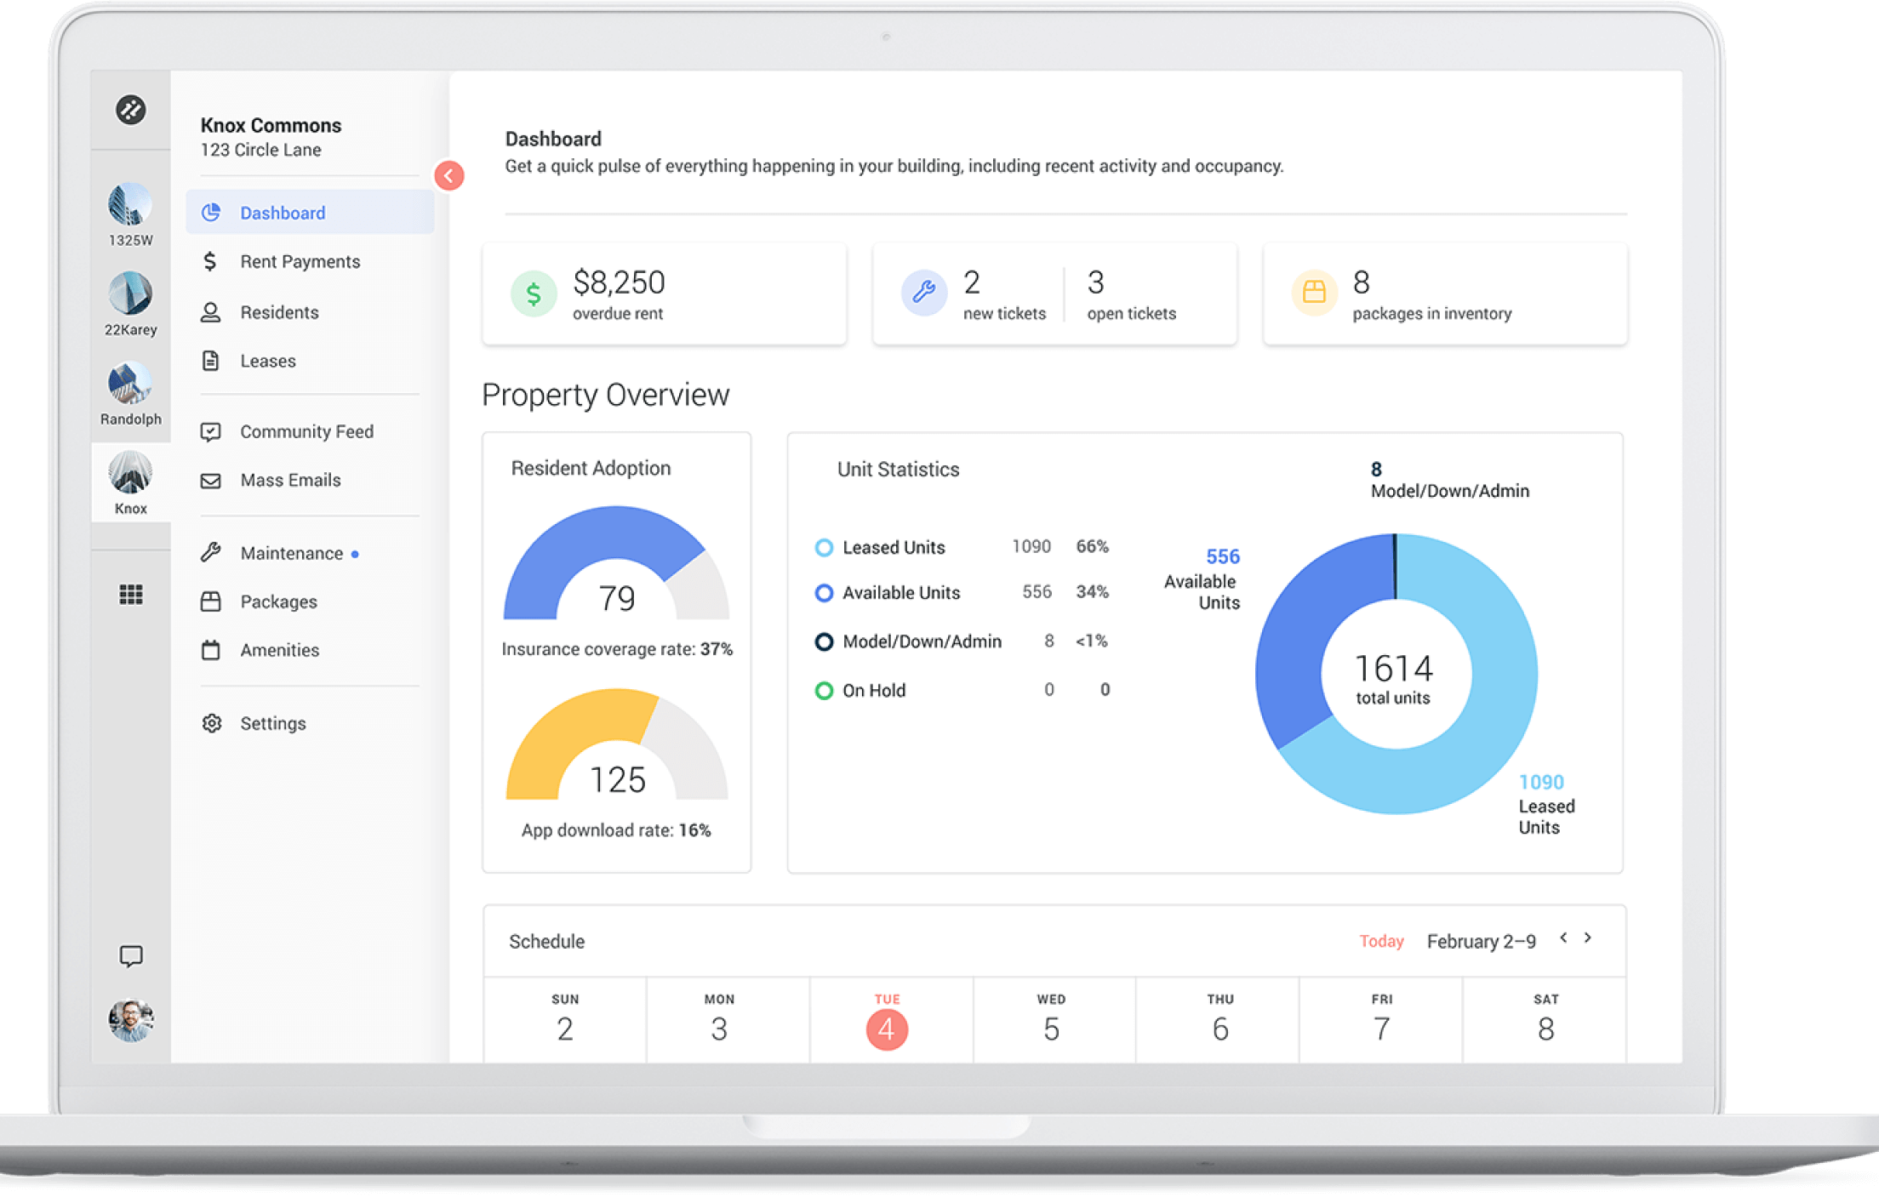Select the Packages icon in sidebar
Image resolution: width=1879 pixels, height=1197 pixels.
[x=211, y=601]
